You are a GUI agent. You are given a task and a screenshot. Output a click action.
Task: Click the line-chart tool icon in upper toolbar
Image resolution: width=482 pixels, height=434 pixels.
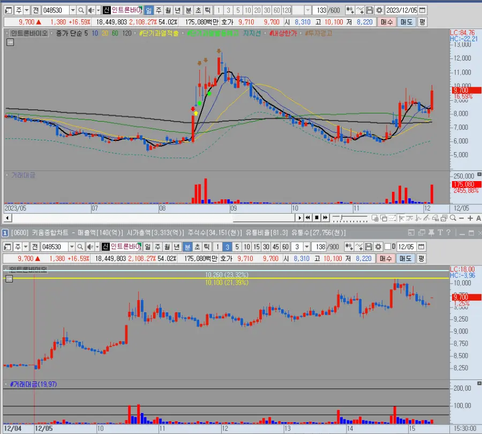click(x=360, y=11)
